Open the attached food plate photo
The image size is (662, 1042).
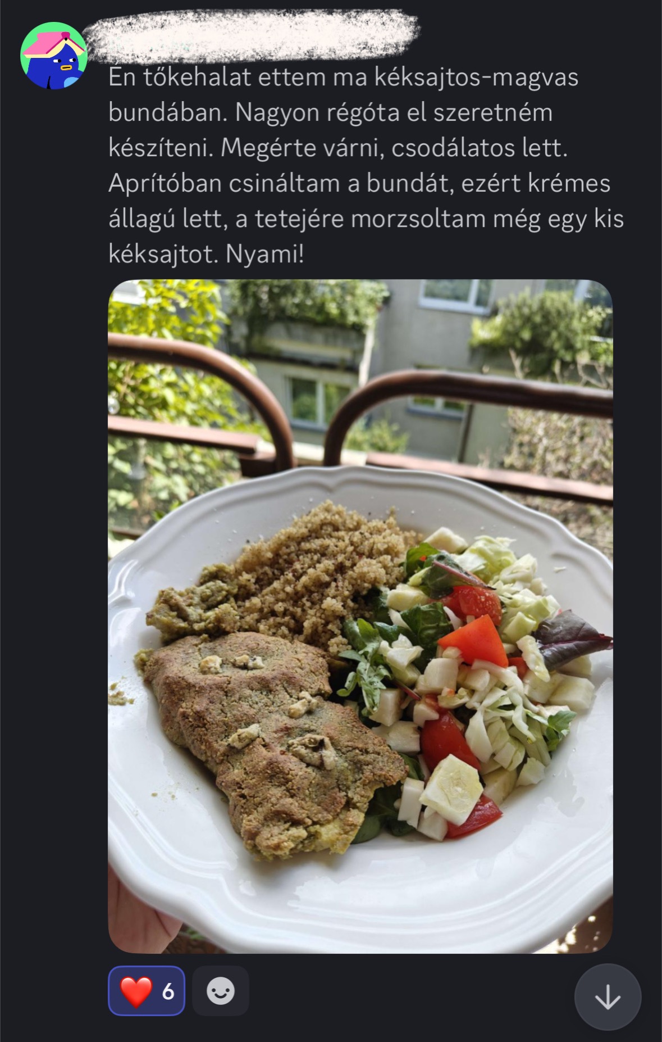click(360, 616)
